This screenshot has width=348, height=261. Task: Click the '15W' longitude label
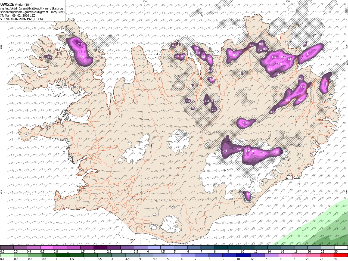[x=288, y=1]
